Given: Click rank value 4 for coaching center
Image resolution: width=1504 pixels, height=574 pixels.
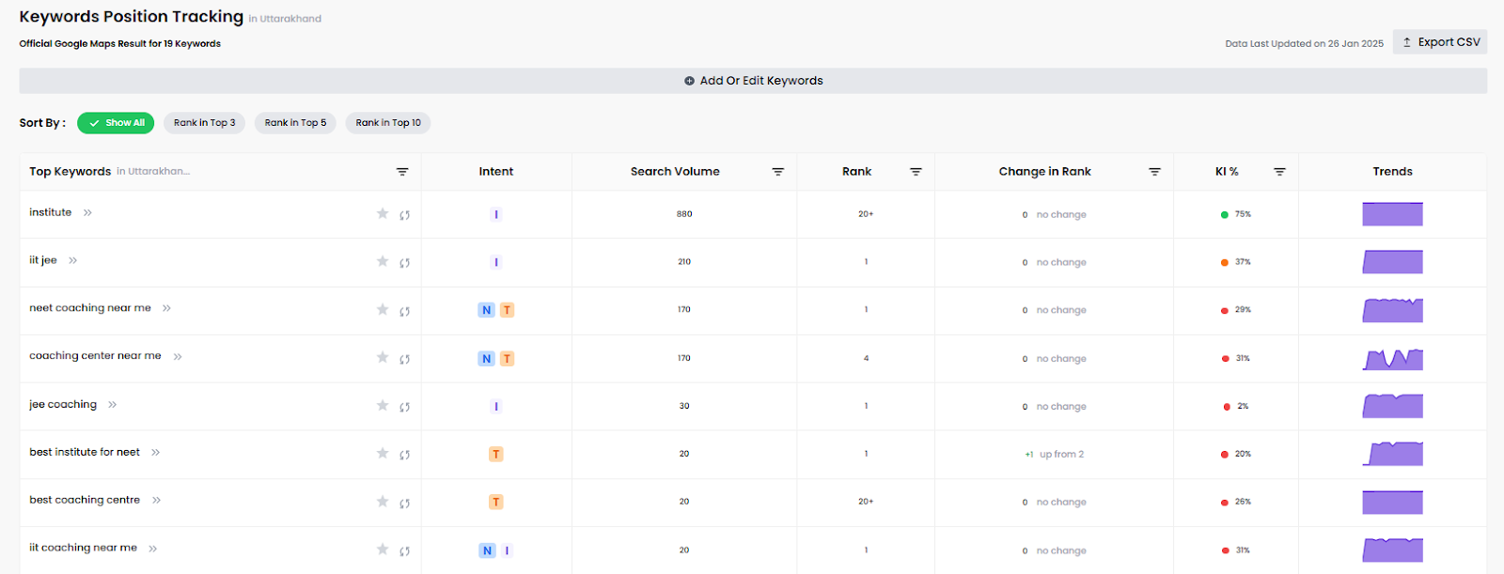Looking at the screenshot, I should [x=866, y=358].
